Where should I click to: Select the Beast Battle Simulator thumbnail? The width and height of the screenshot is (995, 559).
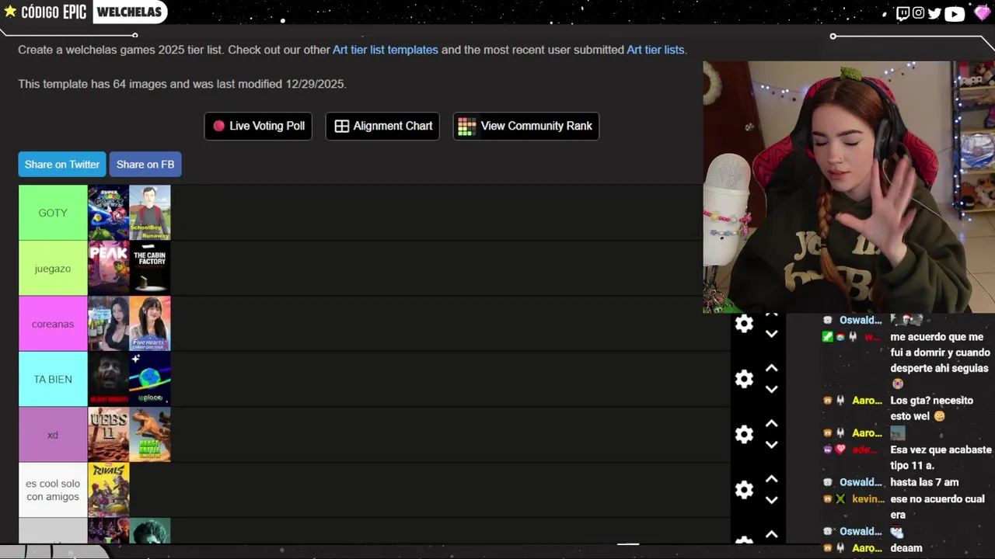(x=150, y=435)
